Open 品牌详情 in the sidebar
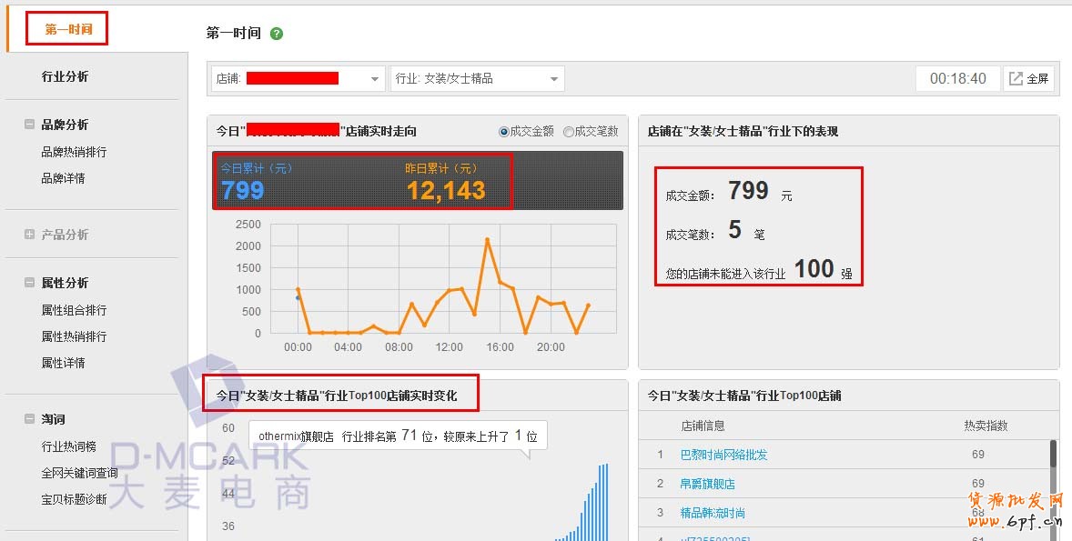Viewport: 1072px width, 541px height. 63,178
